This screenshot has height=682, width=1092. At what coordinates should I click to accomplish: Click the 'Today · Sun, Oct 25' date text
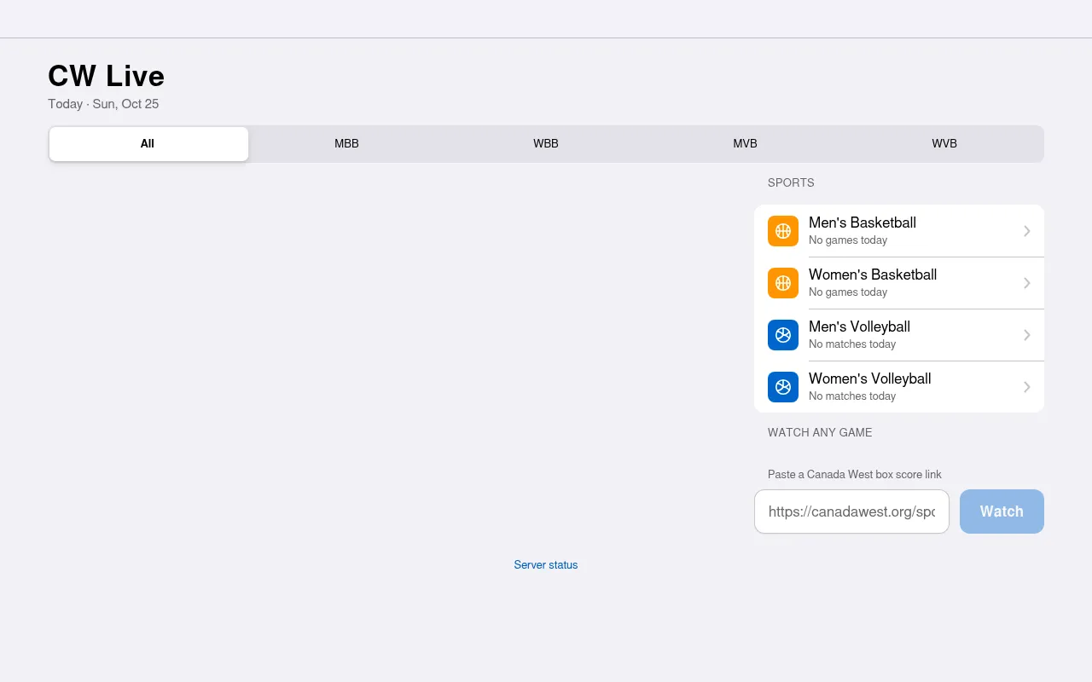point(103,104)
